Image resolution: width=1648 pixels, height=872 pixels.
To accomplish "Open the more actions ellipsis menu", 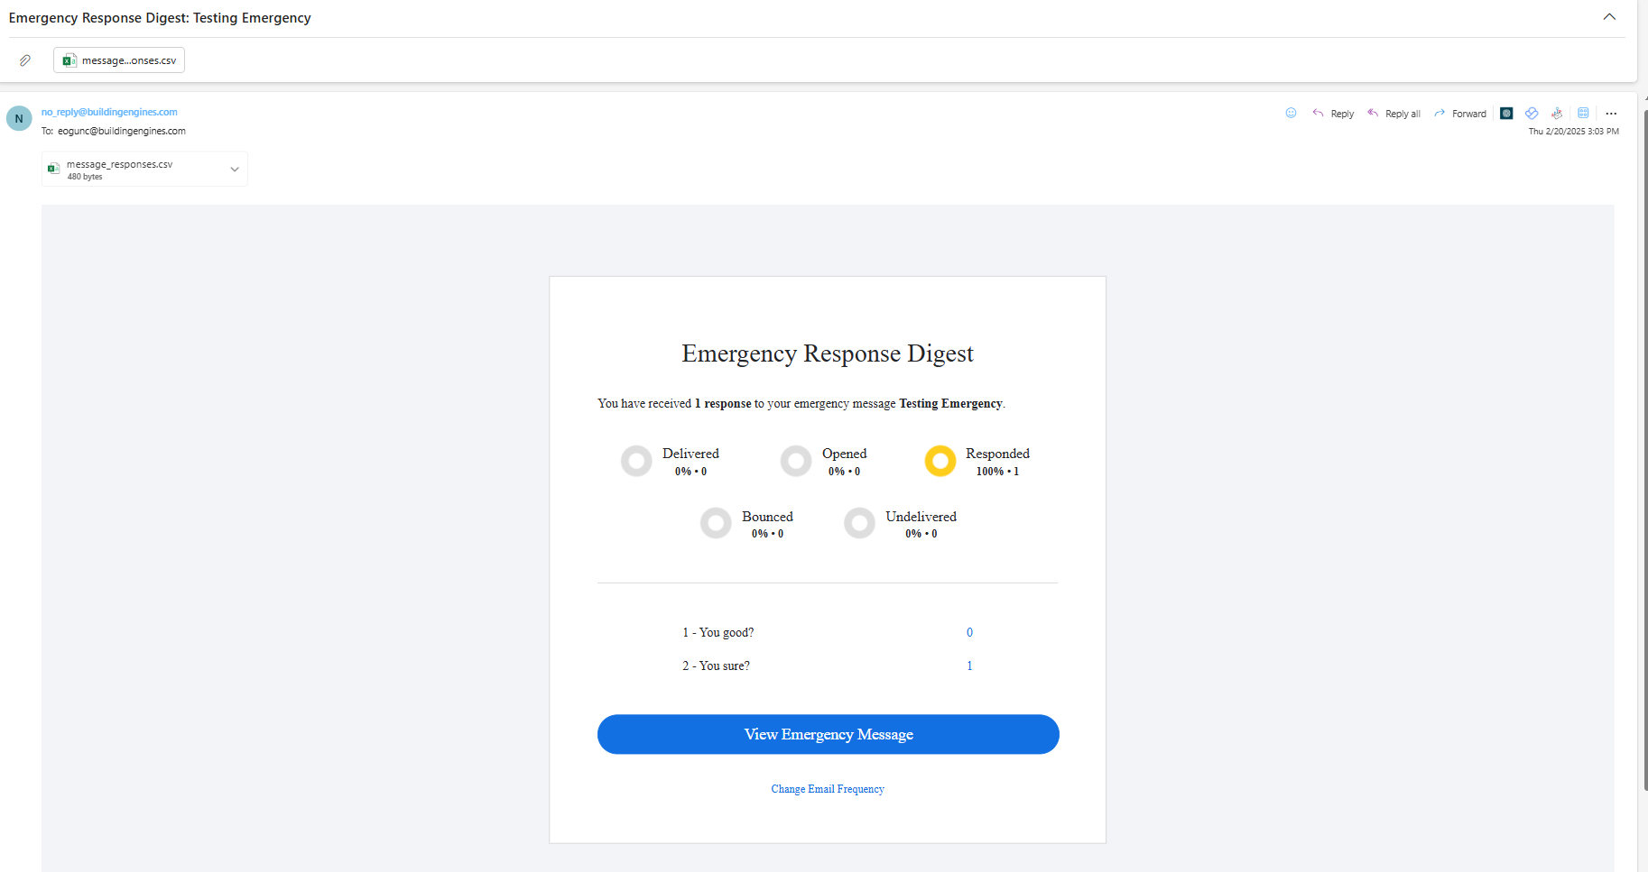I will point(1611,114).
